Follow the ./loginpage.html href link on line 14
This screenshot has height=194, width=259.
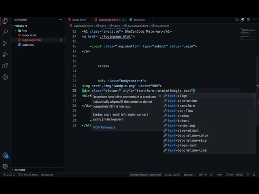click(x=115, y=36)
